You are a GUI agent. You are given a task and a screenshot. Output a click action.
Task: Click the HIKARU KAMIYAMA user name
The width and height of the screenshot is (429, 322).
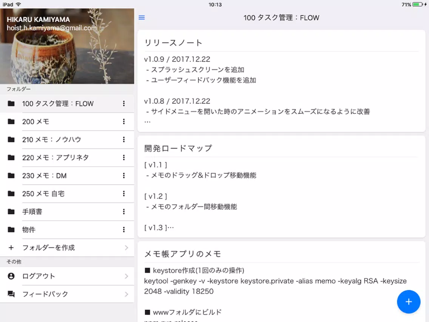click(x=38, y=19)
